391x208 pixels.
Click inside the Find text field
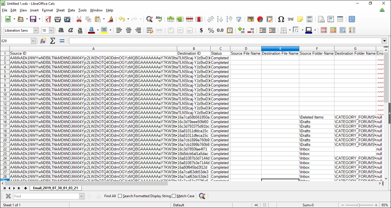(x=46, y=196)
